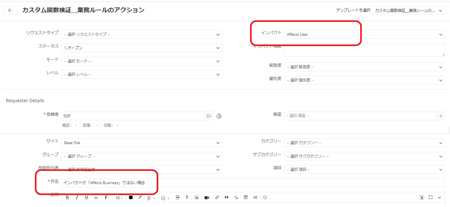Add an asset with the plus icon
This screenshot has height=207, width=450.
coord(441,116)
